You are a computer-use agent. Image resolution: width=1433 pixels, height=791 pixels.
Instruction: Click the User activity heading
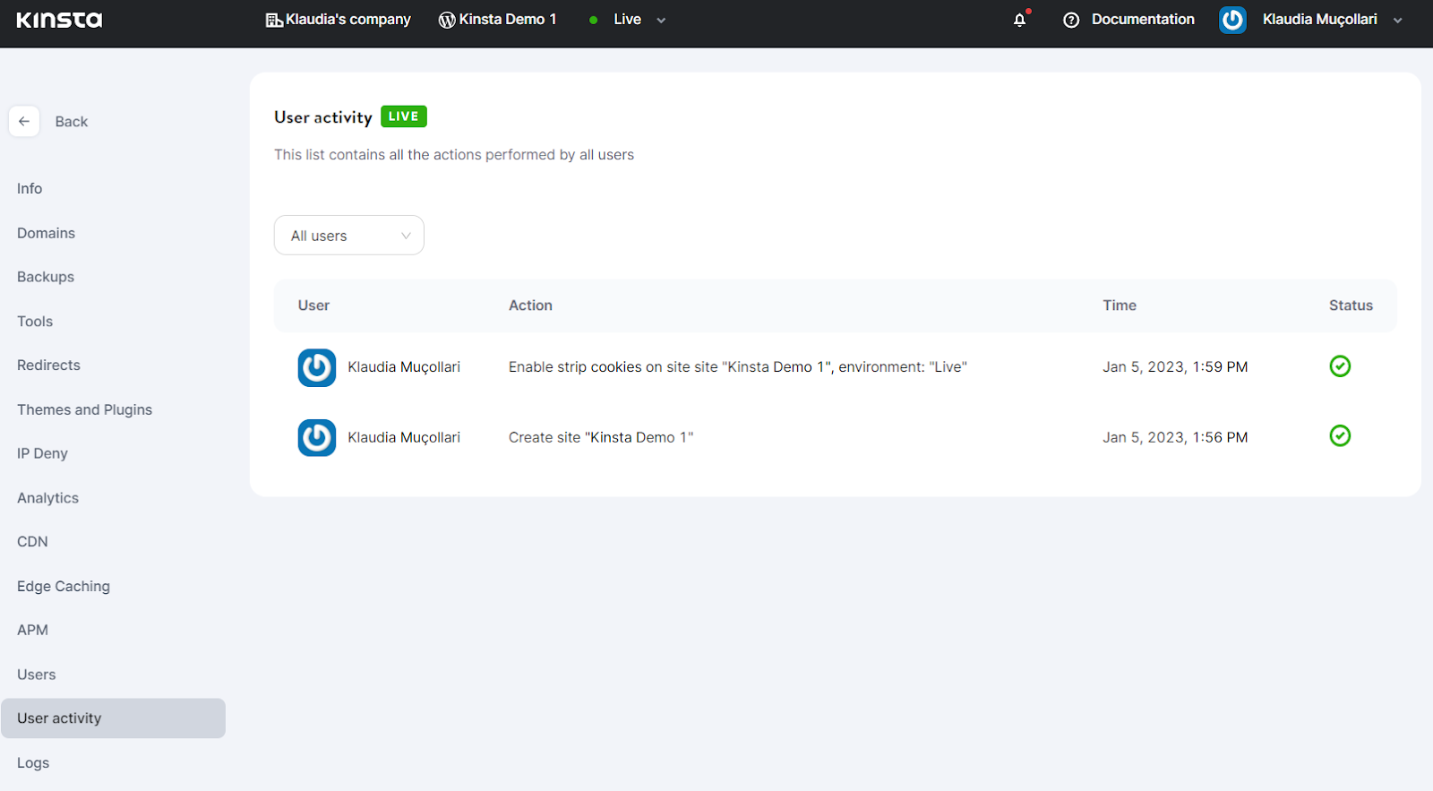(323, 117)
